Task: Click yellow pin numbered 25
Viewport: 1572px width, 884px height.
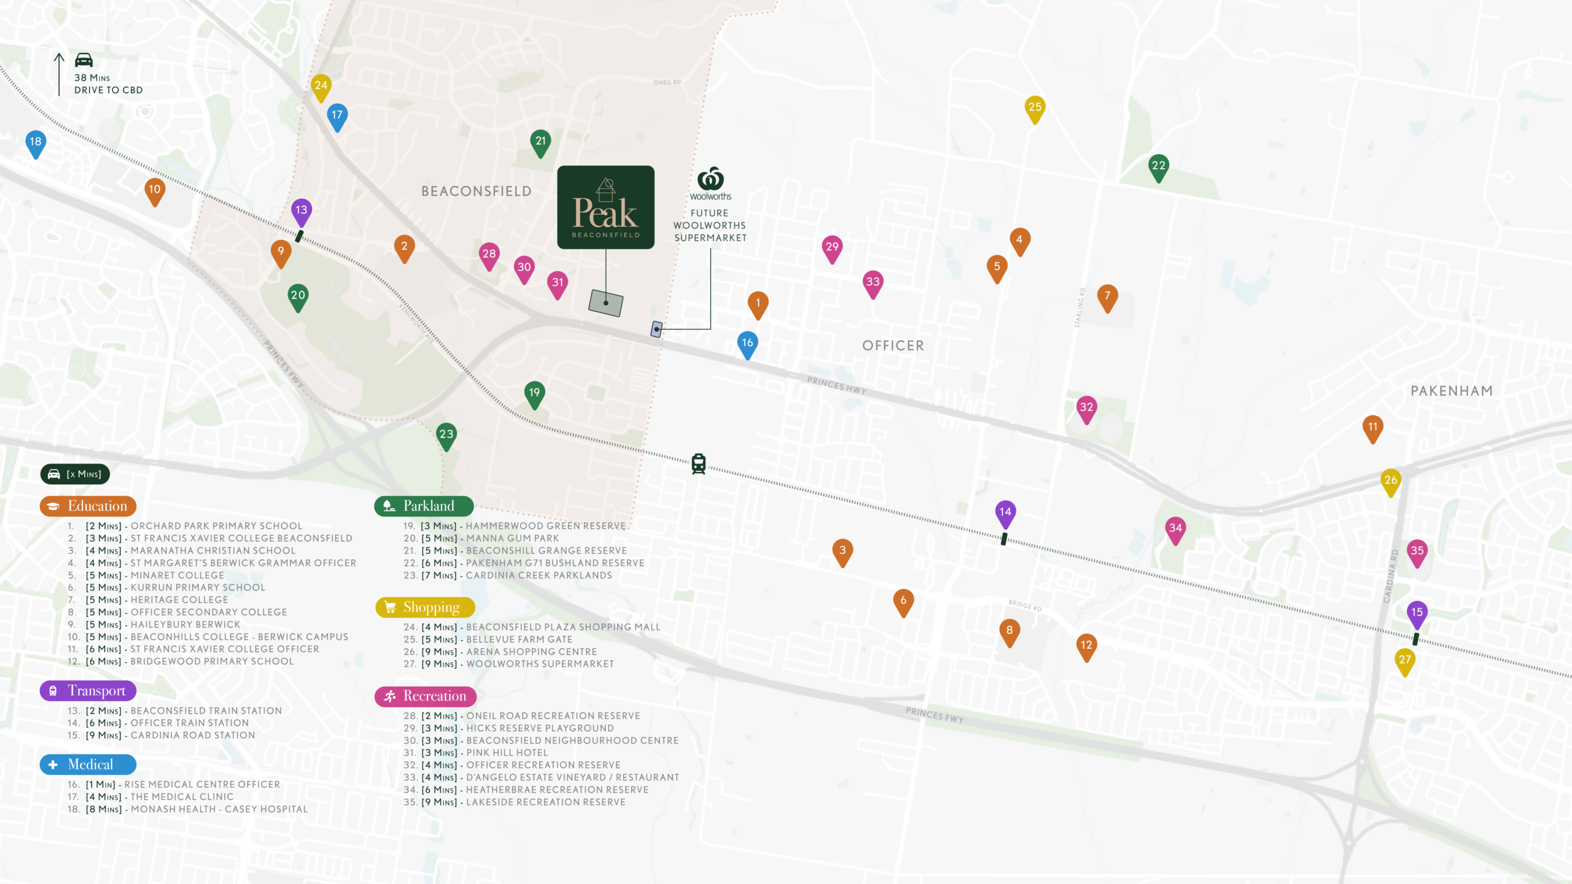Action: (x=1035, y=109)
